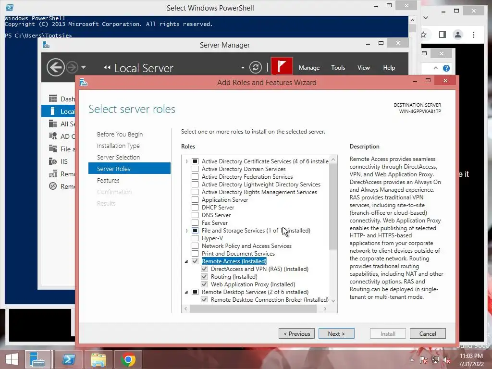
Task: Check the Fax Server role
Action: pos(195,223)
